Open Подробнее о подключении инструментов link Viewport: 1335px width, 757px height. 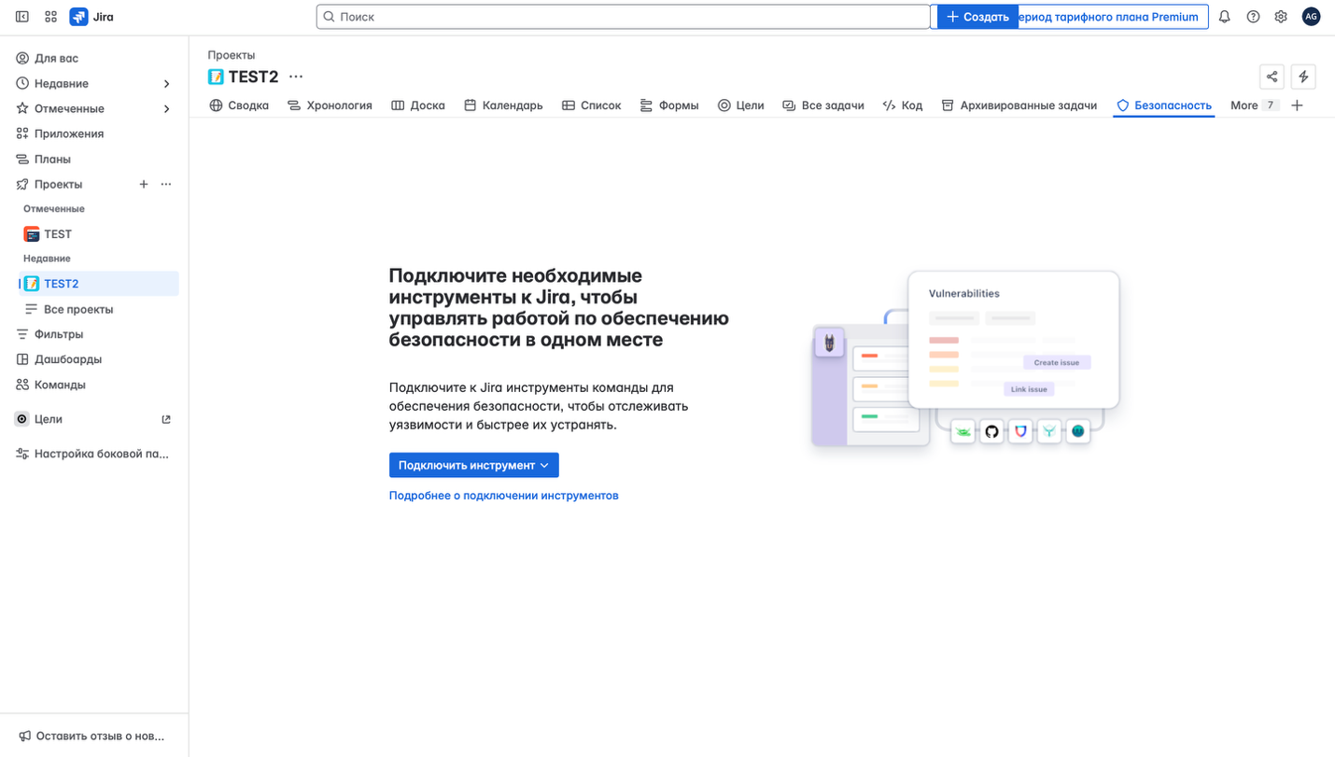pyautogui.click(x=503, y=495)
